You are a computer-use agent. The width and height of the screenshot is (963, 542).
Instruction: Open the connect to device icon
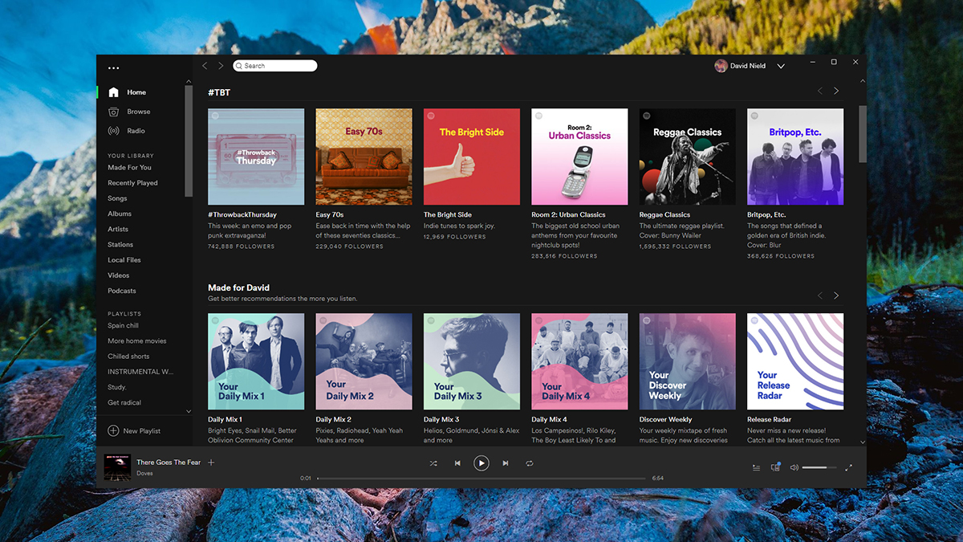775,467
